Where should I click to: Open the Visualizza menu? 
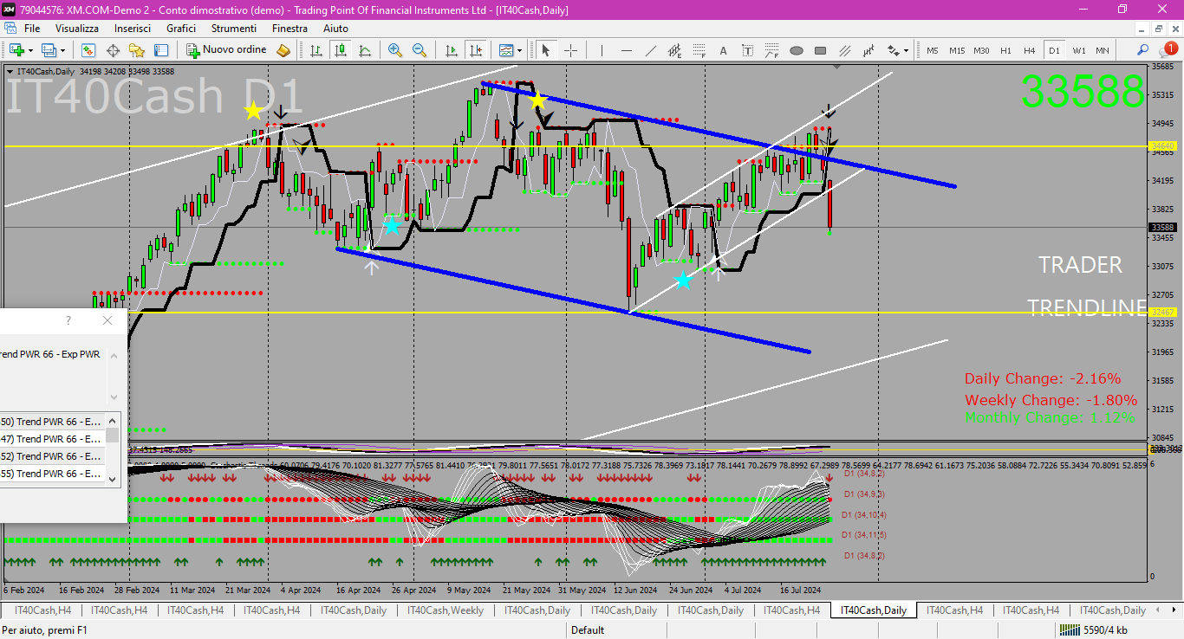[x=77, y=29]
